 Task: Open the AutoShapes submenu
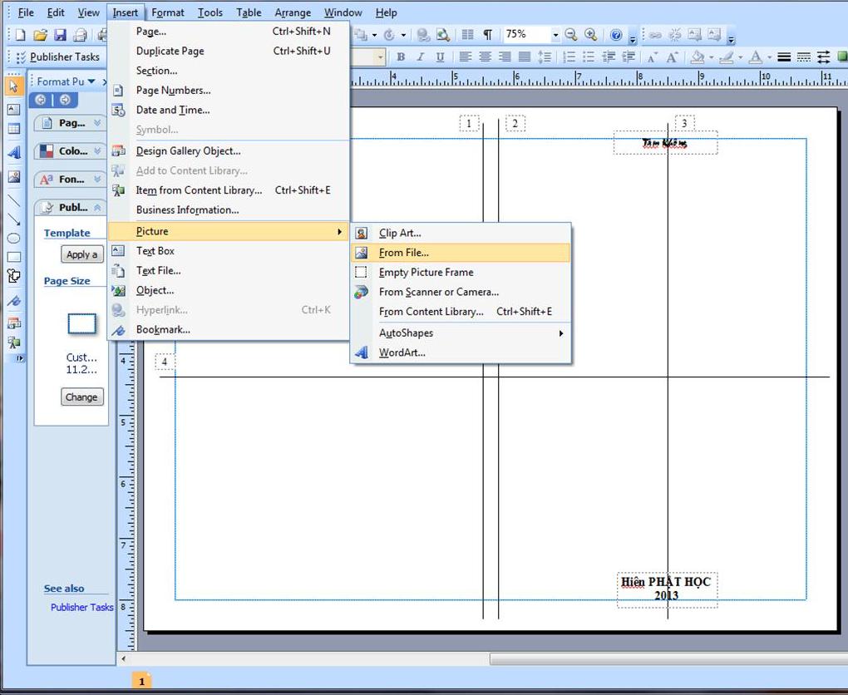tap(461, 333)
